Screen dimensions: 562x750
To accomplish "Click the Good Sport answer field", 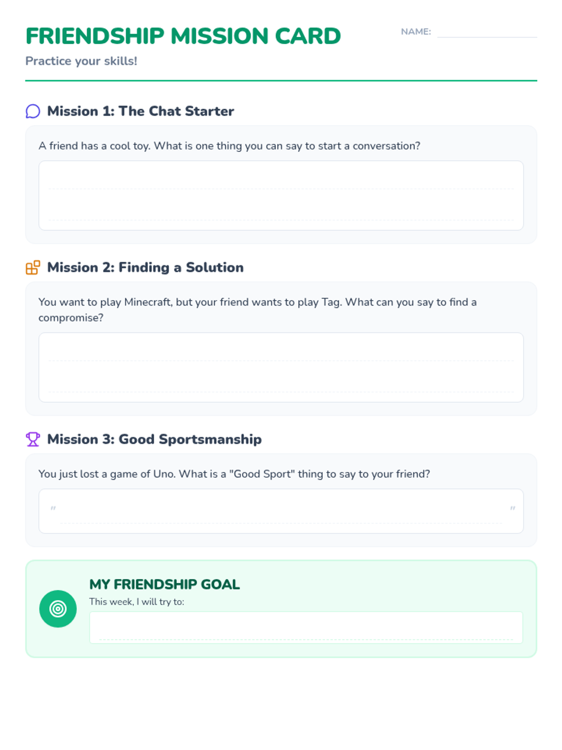I will 281,511.
